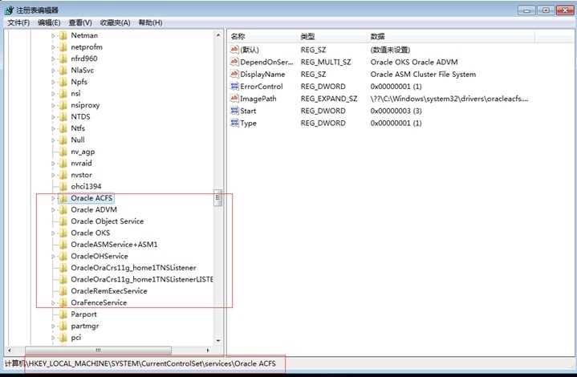Click the Ntfs folder icon
Viewport: 577px width, 377px height.
[x=63, y=128]
